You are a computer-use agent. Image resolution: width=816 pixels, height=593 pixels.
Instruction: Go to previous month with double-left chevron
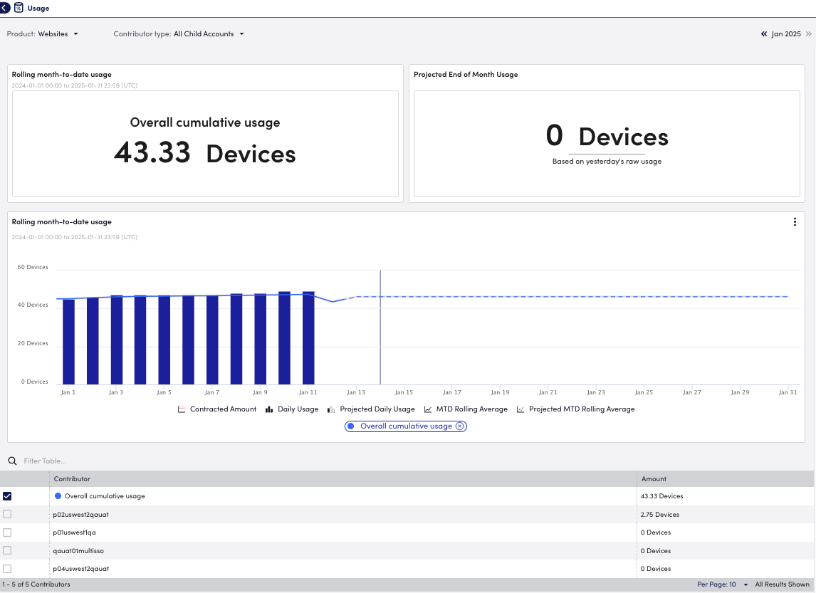(763, 33)
